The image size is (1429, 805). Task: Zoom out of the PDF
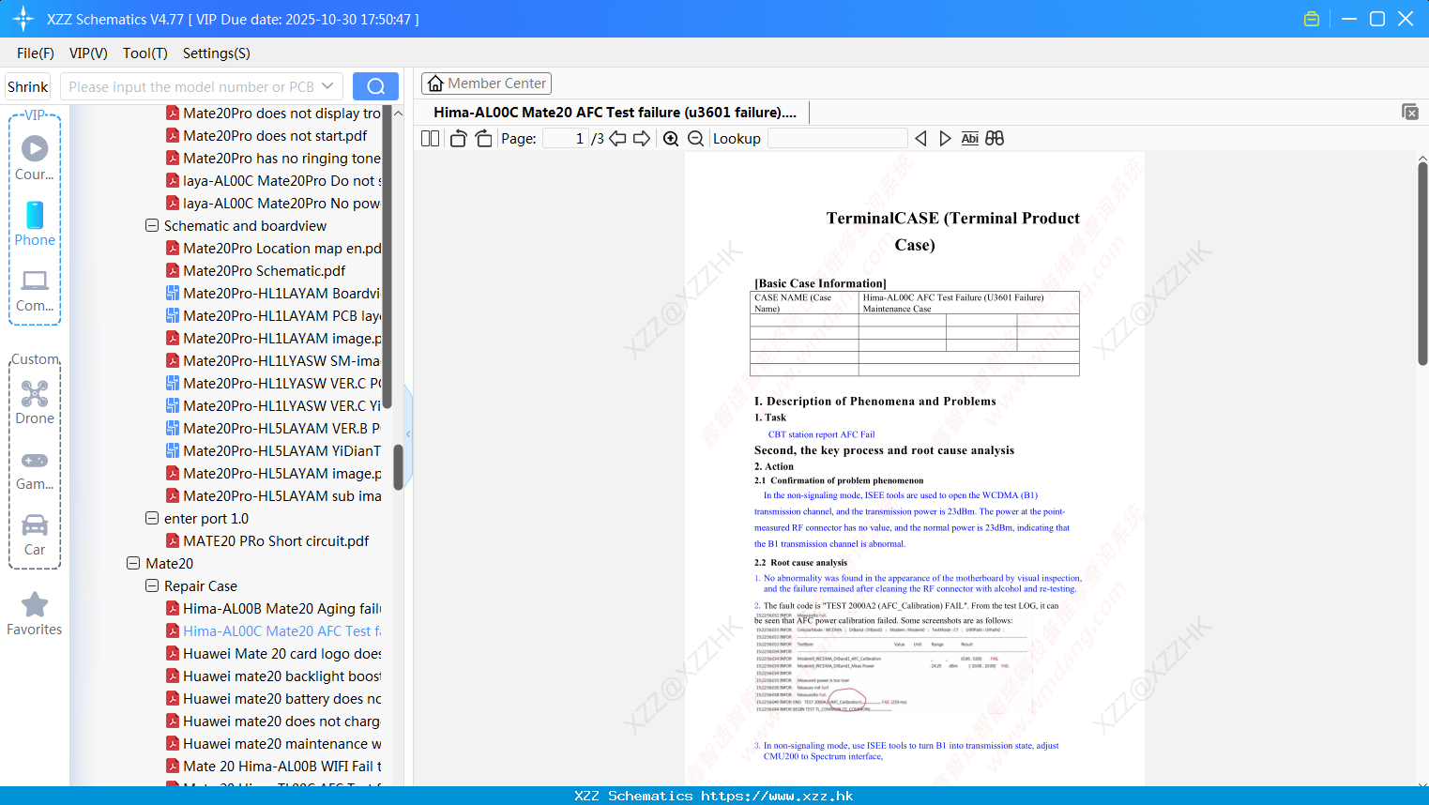(695, 139)
